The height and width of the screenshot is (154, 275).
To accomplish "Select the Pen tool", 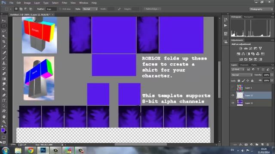I will 4,95.
